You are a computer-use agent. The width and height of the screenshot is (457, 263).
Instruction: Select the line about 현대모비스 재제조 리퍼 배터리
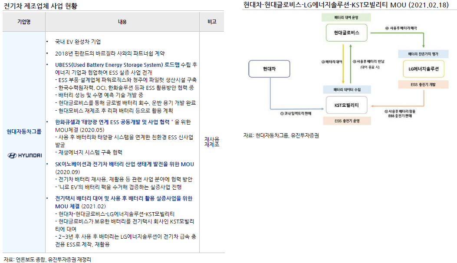click(114, 111)
